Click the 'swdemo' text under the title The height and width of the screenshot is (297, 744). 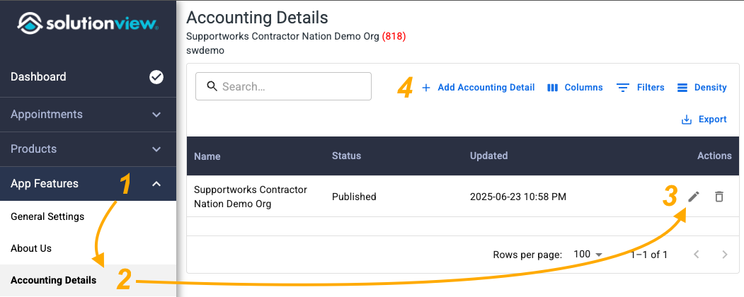point(205,50)
